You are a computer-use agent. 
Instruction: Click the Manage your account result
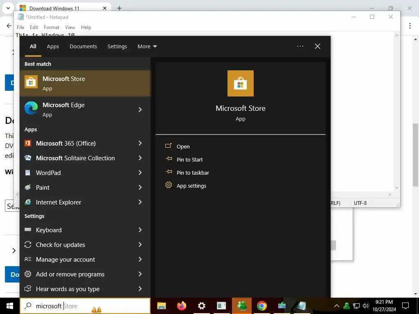coord(85,259)
